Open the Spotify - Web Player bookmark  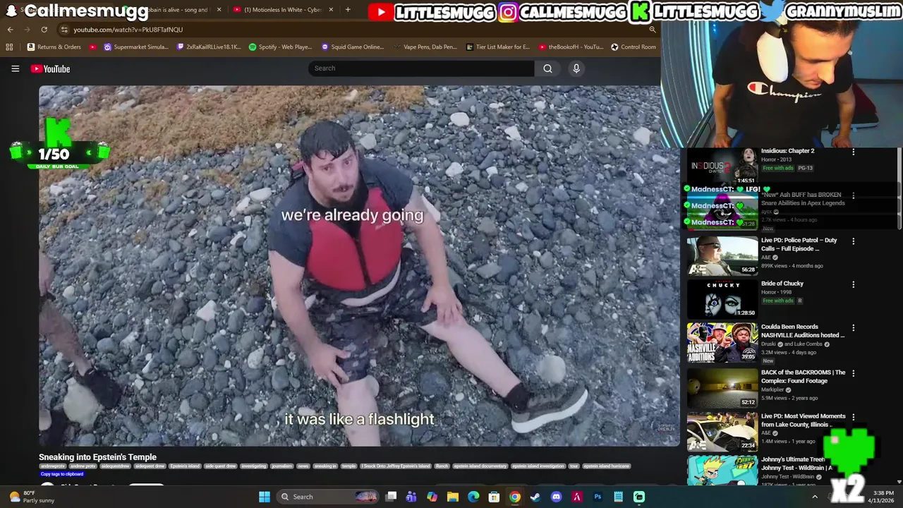tap(280, 47)
